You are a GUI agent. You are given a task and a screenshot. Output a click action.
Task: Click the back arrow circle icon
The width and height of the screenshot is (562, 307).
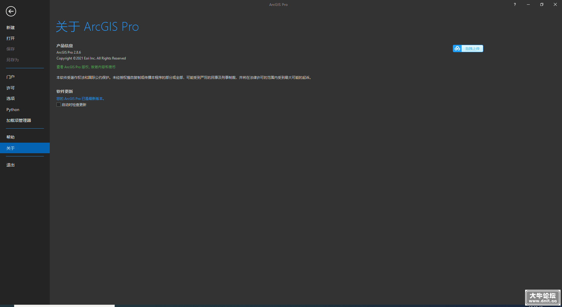pyautogui.click(x=11, y=11)
